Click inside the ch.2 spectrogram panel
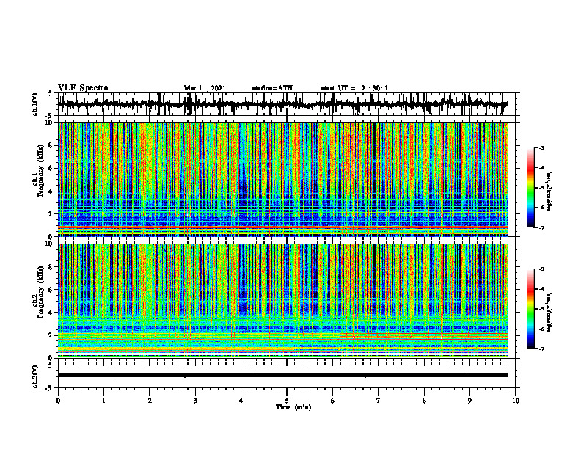 [282, 301]
